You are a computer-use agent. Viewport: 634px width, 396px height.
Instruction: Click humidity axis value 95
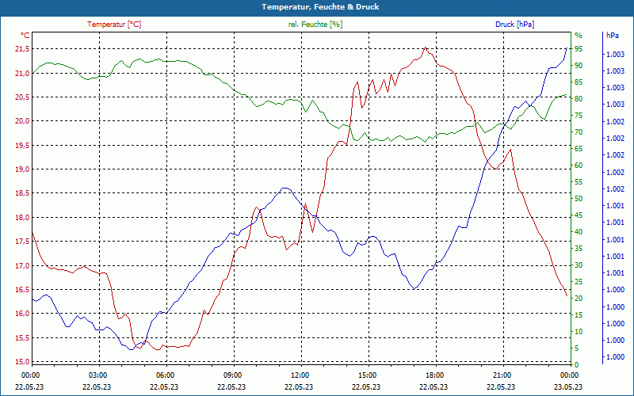(579, 49)
